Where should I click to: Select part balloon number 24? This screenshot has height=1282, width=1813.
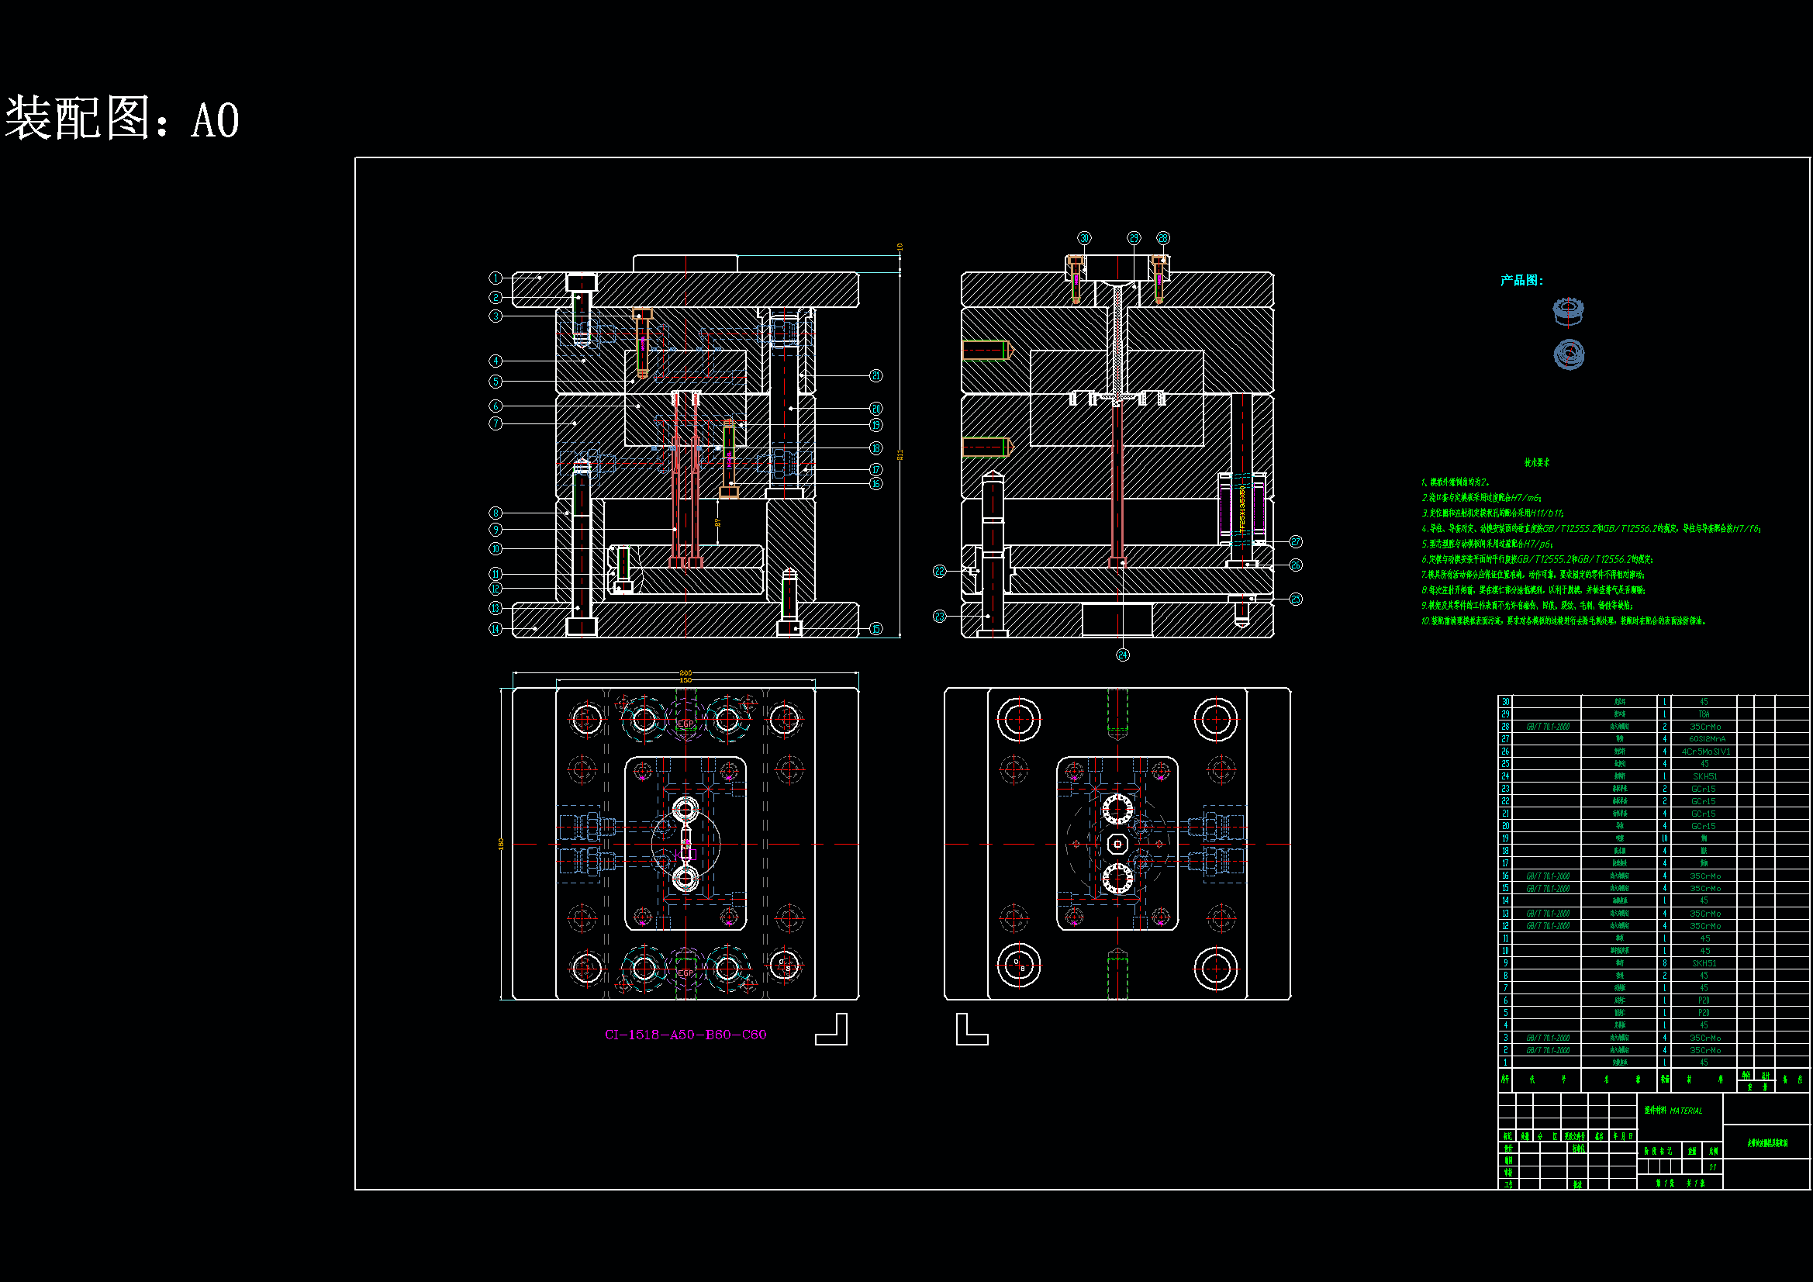pos(1123,655)
